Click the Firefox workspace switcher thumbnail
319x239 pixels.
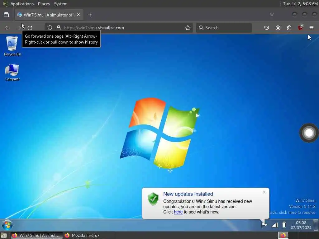tap(283, 235)
